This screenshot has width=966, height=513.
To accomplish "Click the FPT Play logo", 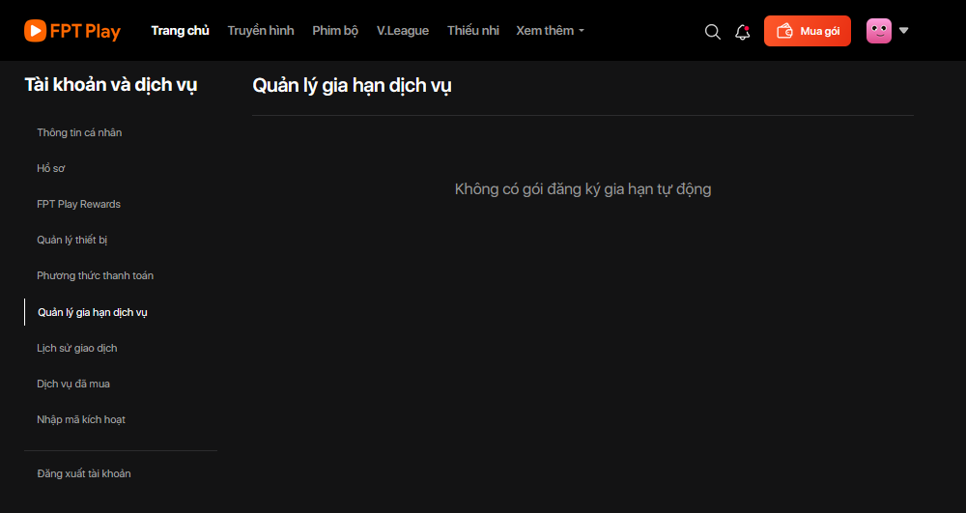I will 72,31.
